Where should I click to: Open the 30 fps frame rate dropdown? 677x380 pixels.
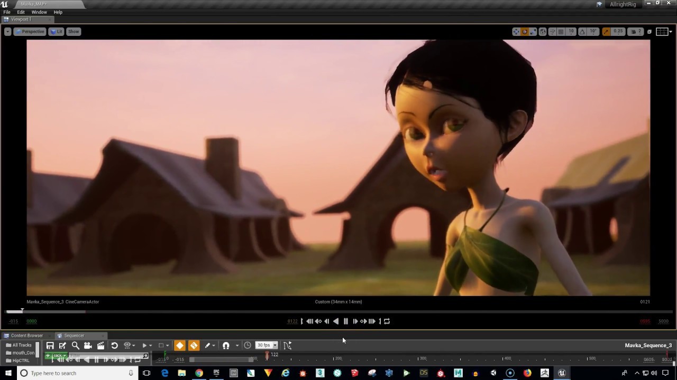pos(267,346)
